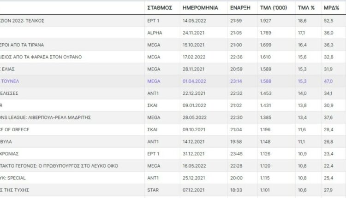Select the ΤΜΛ % value 10,6
The image size is (346, 198).
pos(302,190)
